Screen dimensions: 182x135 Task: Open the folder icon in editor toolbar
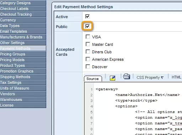click(x=127, y=76)
